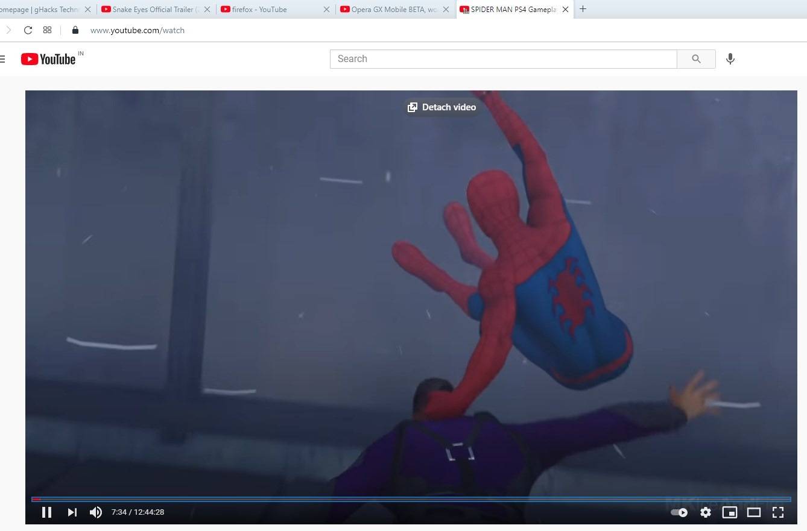This screenshot has height=531, width=807.
Task: Toggle the autoplay switch
Action: pyautogui.click(x=679, y=512)
